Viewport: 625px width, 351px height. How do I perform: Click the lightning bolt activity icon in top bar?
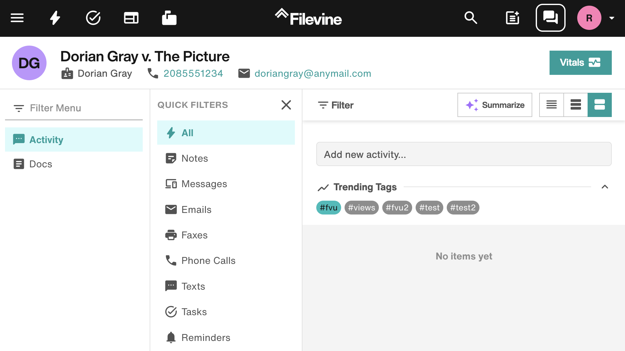click(55, 18)
